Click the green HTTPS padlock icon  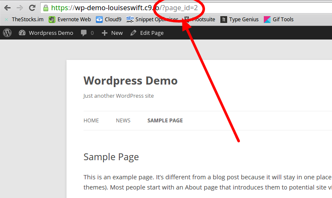tap(46, 8)
